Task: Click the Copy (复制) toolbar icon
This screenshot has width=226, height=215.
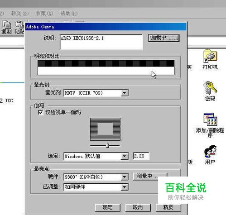Action: pyautogui.click(x=6, y=27)
